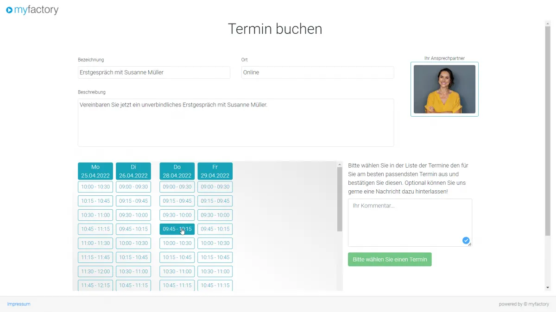Select the Do 28.04.2022 day header
Image resolution: width=556 pixels, height=312 pixels.
point(177,171)
